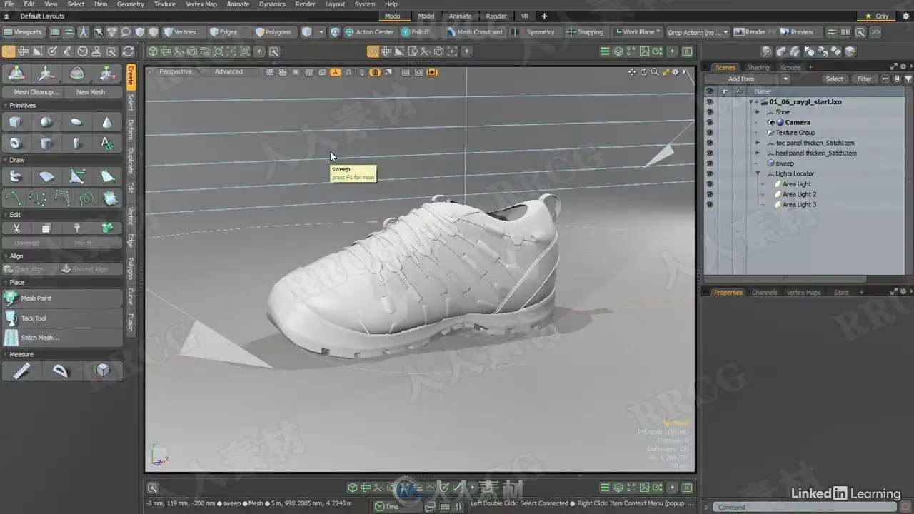Viewport: 914px width, 514px height.
Task: Toggle visibility of Area Light 2
Action: pos(709,194)
